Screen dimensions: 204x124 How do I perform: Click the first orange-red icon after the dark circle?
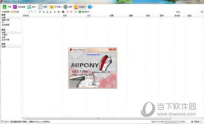(x=68, y=12)
